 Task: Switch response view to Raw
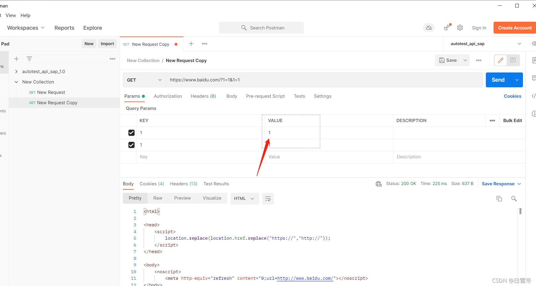pos(158,198)
